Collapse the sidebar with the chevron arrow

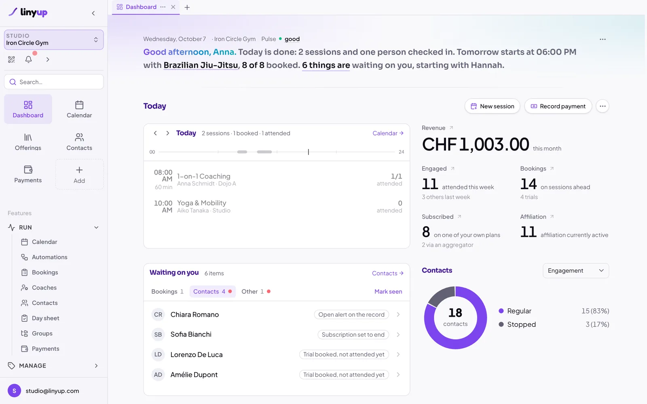tap(93, 13)
